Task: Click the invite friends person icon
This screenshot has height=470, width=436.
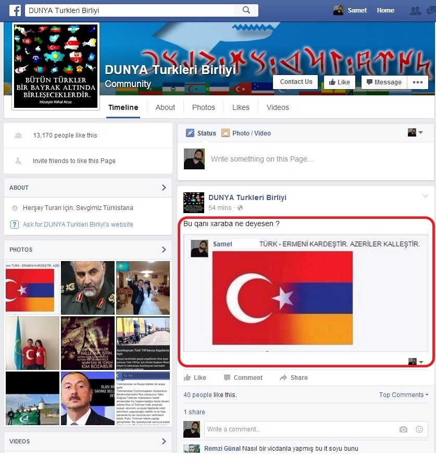Action: 18,161
